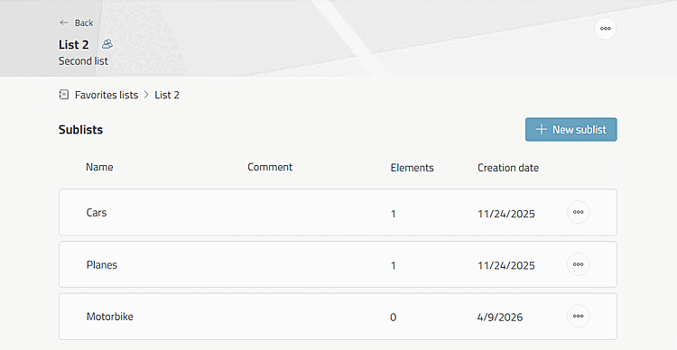Sort by the Creation date column header

507,168
